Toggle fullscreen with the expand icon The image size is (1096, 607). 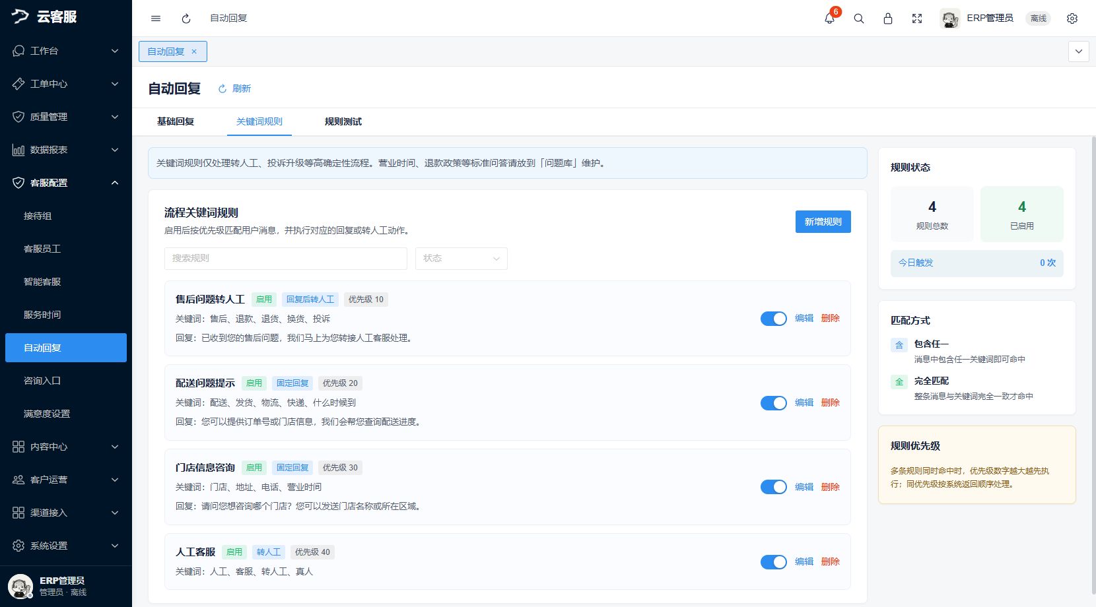(917, 18)
